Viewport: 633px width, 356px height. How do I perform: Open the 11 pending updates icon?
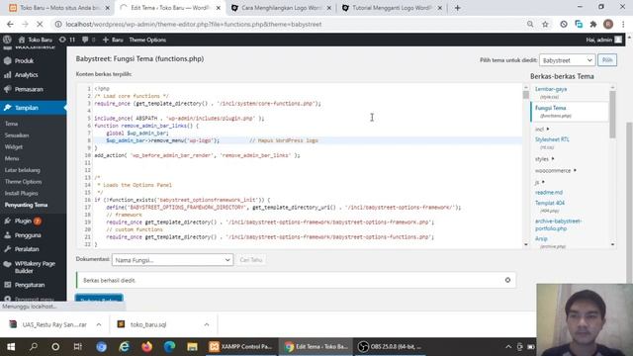coord(67,40)
